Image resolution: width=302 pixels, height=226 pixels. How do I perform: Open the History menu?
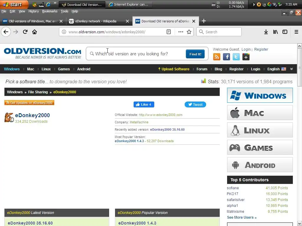click(x=34, y=11)
